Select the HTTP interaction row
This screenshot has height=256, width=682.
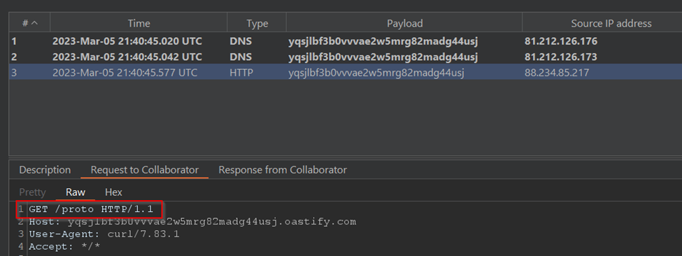(x=346, y=73)
